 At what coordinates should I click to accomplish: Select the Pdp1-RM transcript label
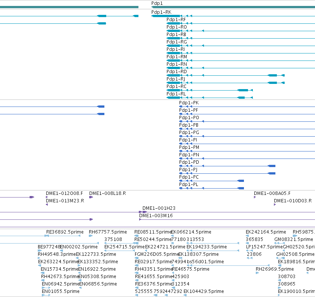(x=177, y=57)
